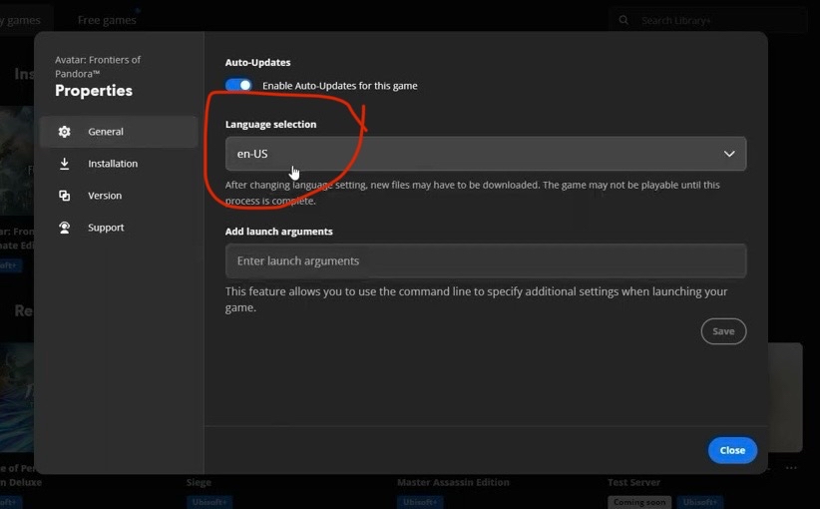Switch to the Free games tab
820x509 pixels.
107,20
